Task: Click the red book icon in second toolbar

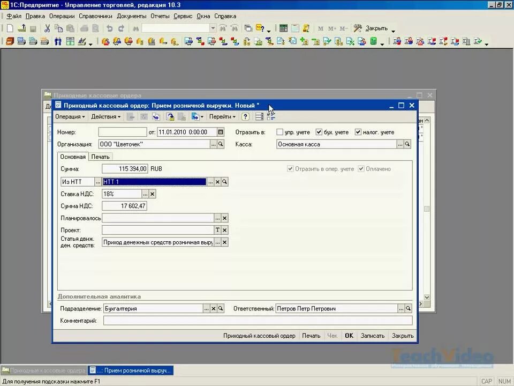Action: (10, 41)
